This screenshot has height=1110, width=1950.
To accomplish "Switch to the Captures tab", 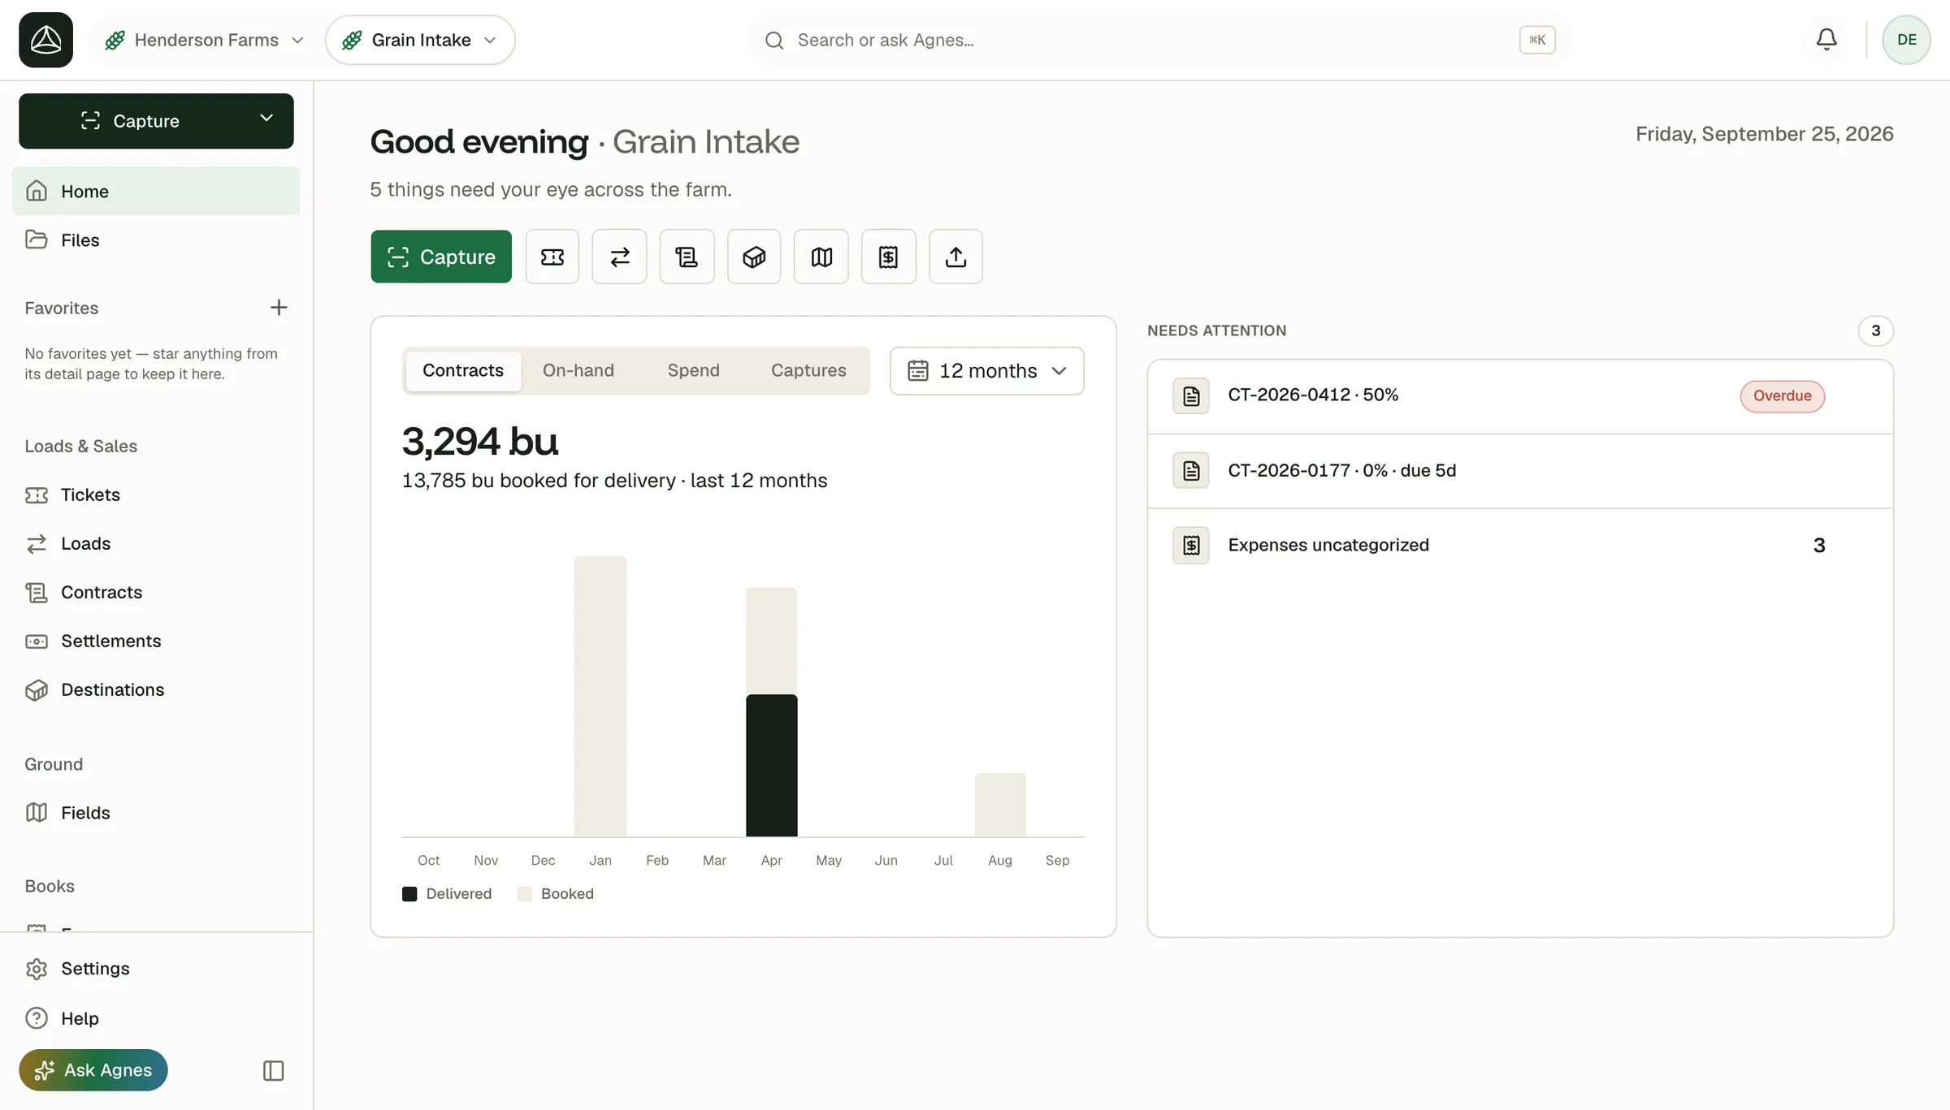I will point(808,371).
